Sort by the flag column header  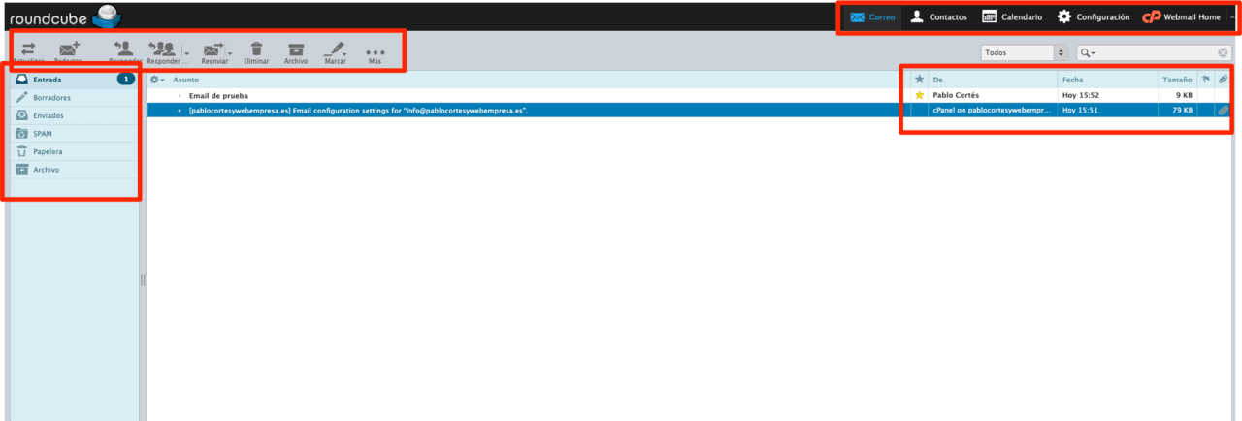(x=1206, y=80)
